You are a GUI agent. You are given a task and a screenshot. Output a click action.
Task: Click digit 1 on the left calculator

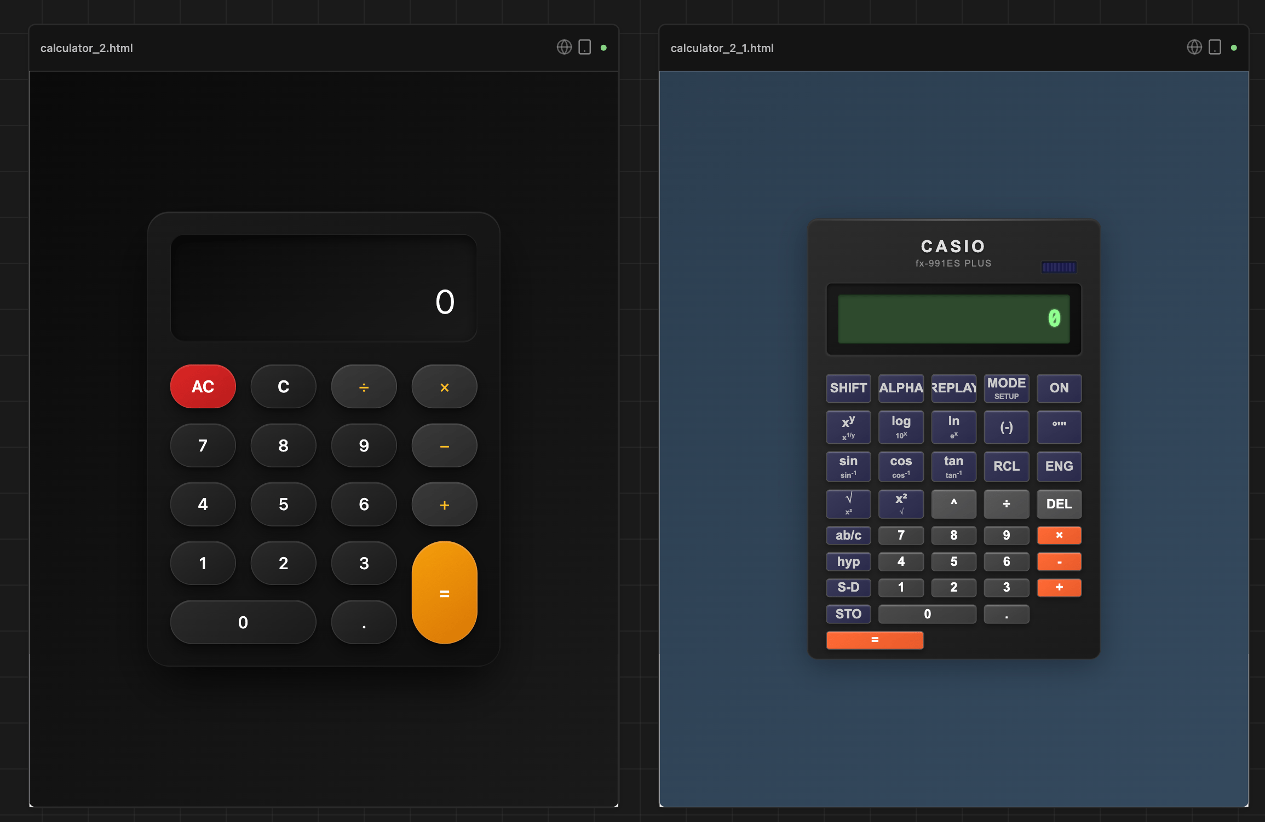pyautogui.click(x=203, y=563)
